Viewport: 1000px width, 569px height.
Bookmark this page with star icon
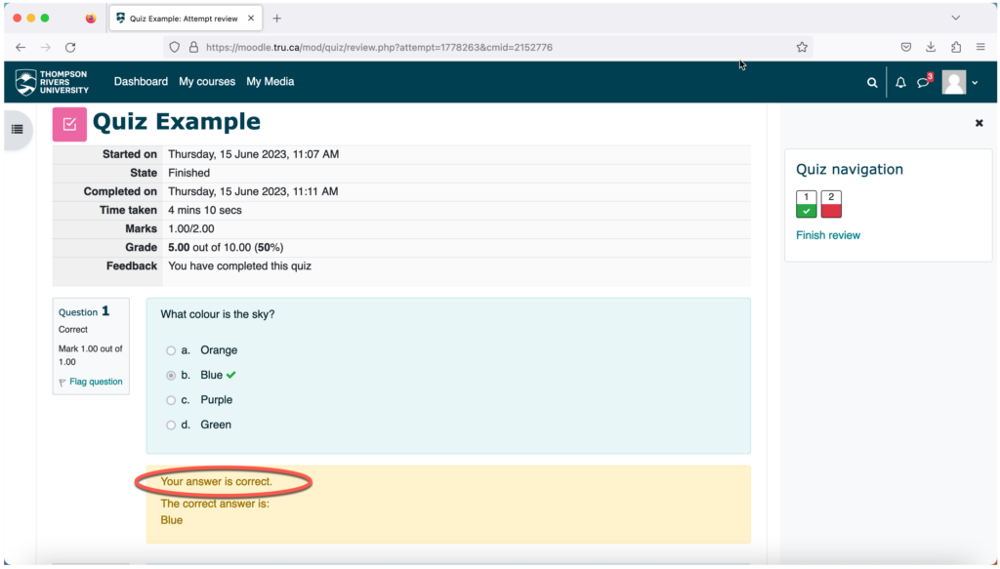[x=802, y=47]
